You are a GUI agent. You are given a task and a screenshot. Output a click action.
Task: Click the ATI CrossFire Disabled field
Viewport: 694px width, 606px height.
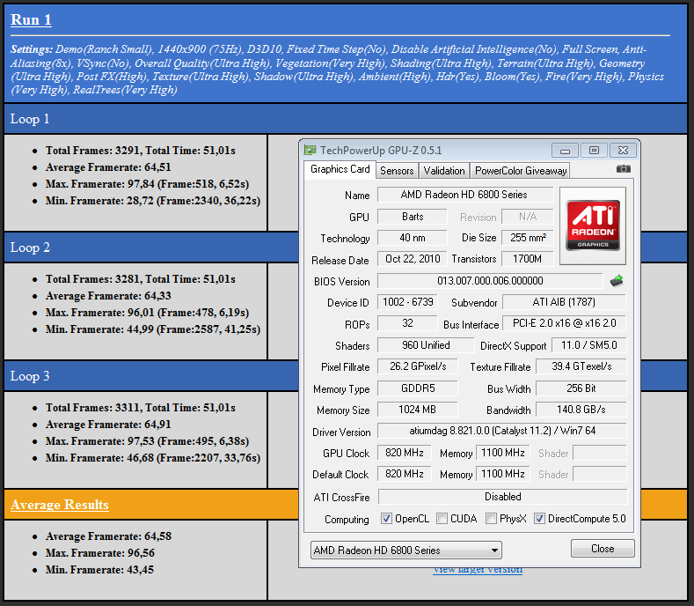[503, 497]
